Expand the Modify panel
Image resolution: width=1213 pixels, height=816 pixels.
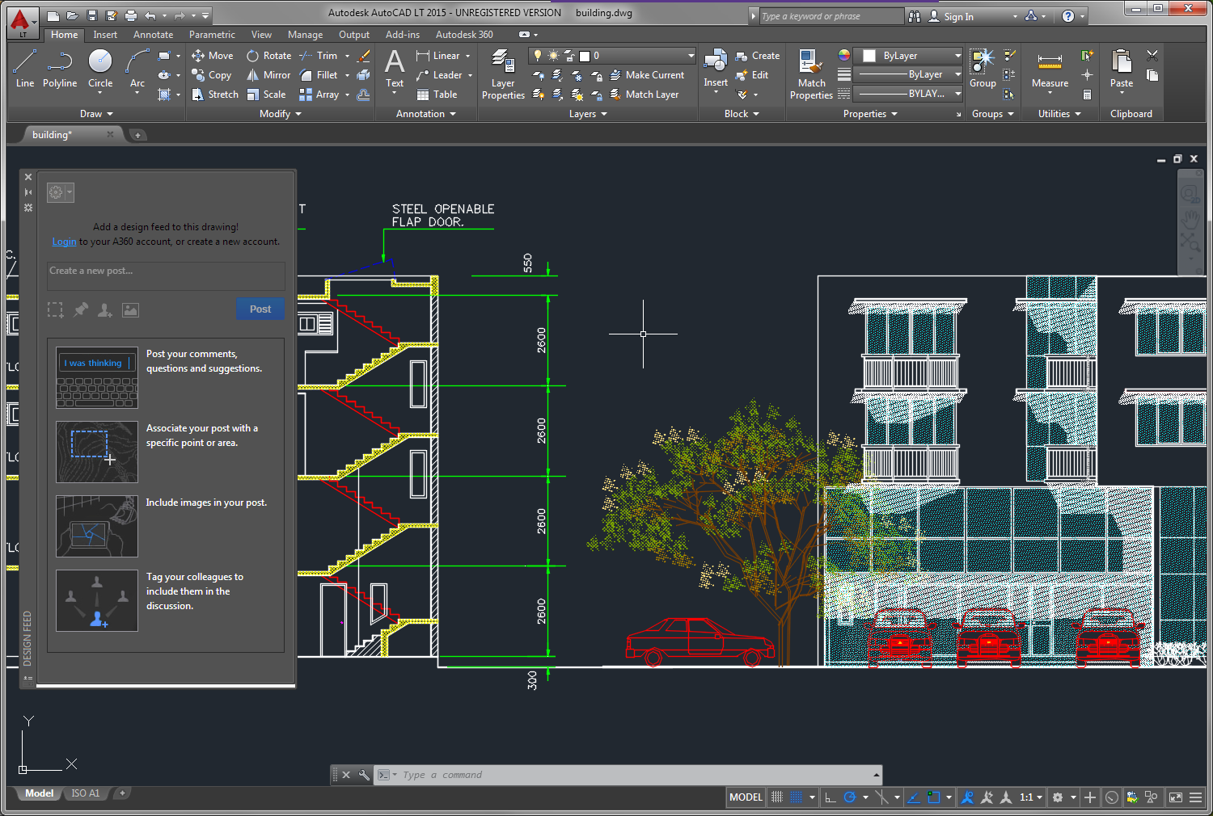click(x=280, y=114)
